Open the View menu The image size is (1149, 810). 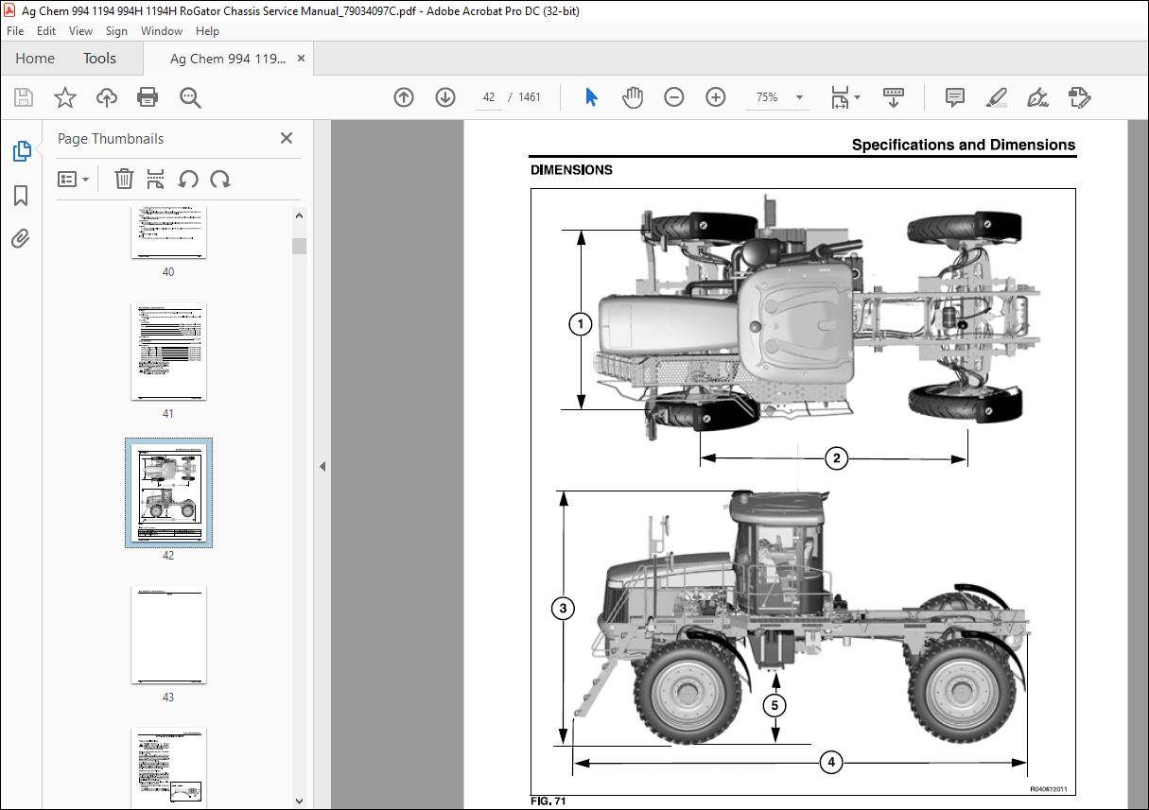point(81,31)
